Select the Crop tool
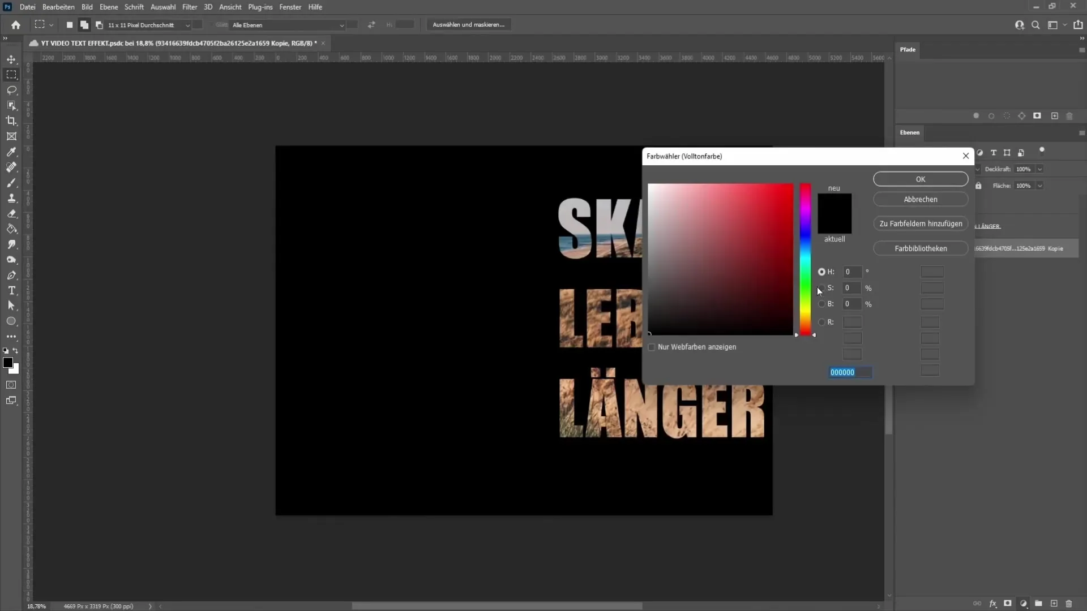Screen dimensions: 1087x611 [x=11, y=121]
